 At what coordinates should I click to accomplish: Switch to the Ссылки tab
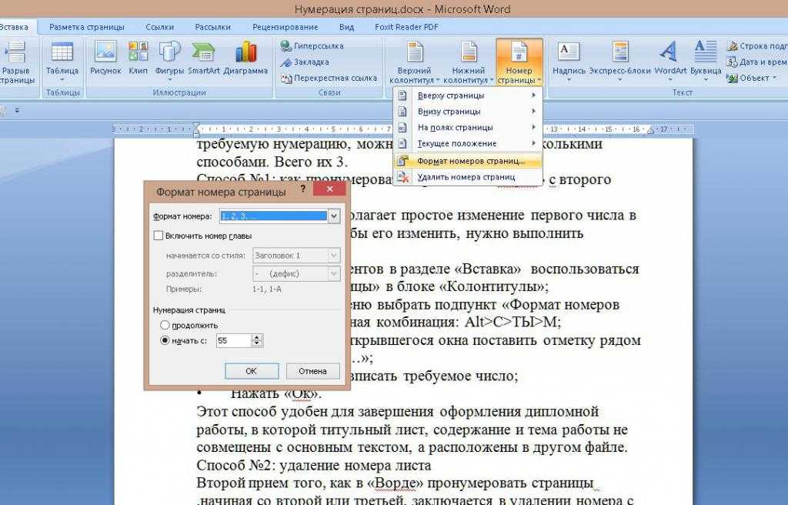coord(159,27)
